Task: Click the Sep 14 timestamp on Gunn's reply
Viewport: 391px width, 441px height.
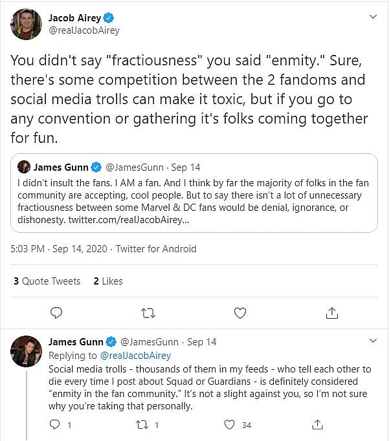Action: 202,342
